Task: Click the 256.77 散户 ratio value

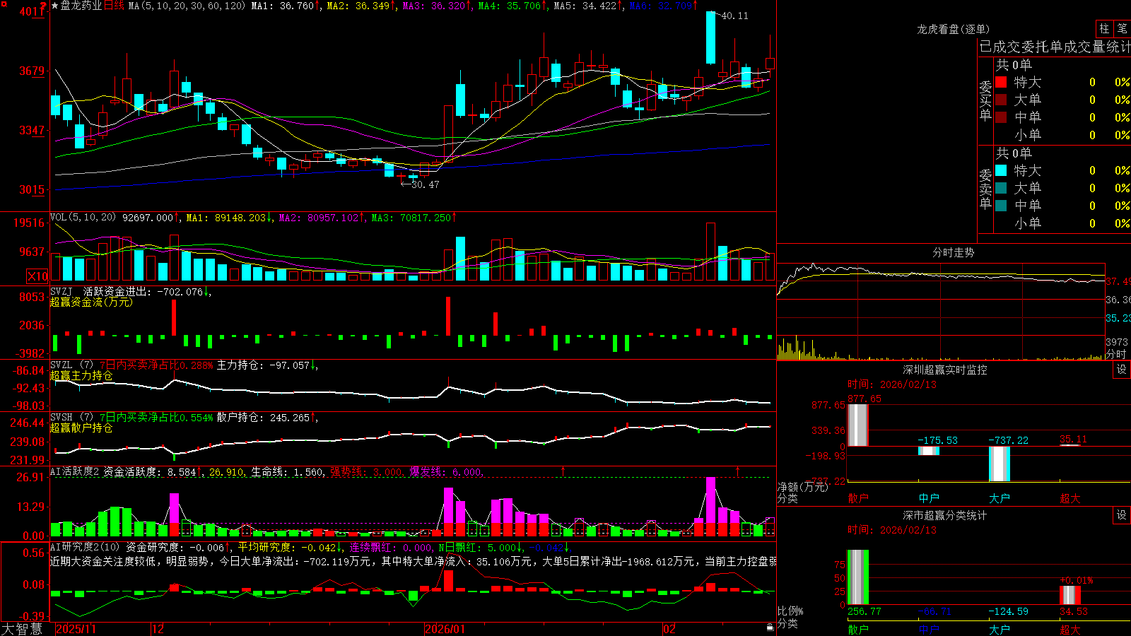Action: (865, 611)
